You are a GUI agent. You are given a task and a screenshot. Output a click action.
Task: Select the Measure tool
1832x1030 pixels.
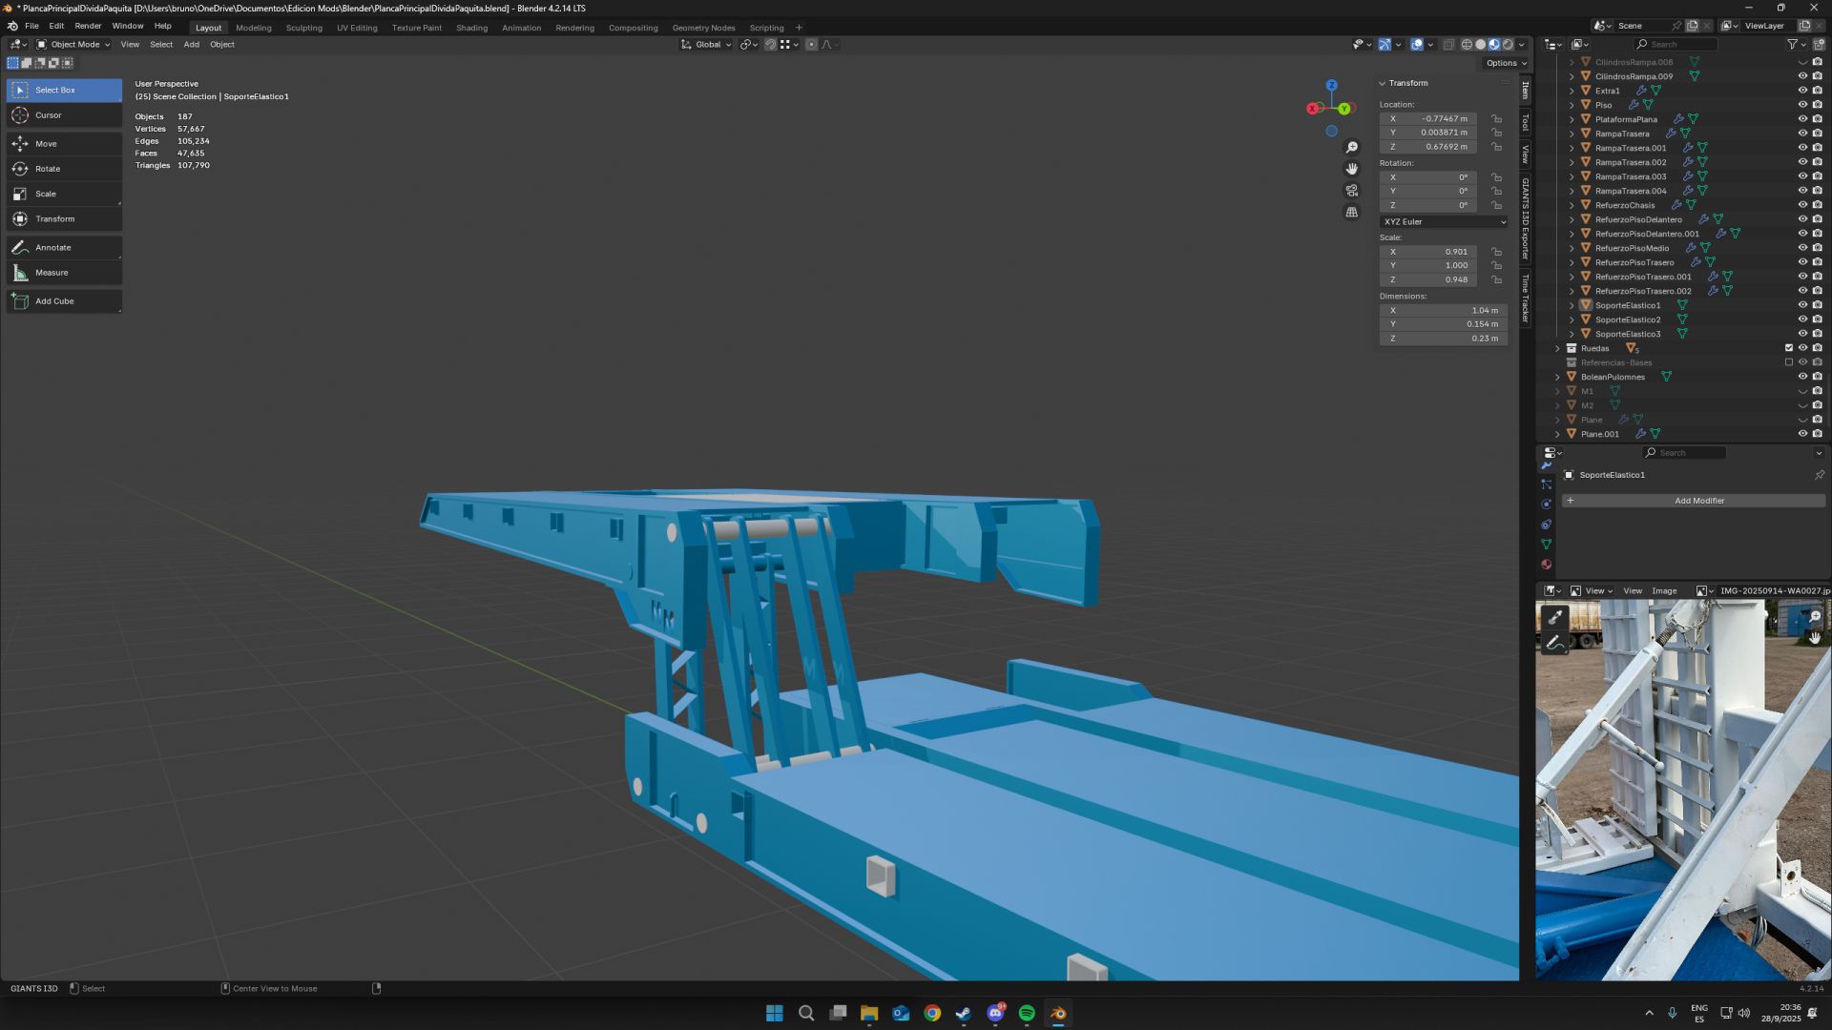click(x=52, y=273)
